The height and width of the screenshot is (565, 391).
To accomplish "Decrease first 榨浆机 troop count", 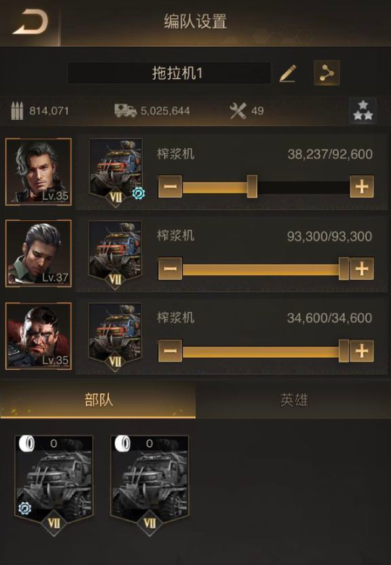I will tap(170, 187).
